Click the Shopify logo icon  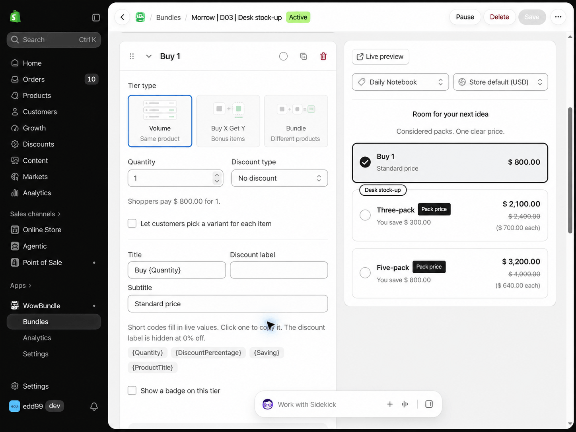15,17
